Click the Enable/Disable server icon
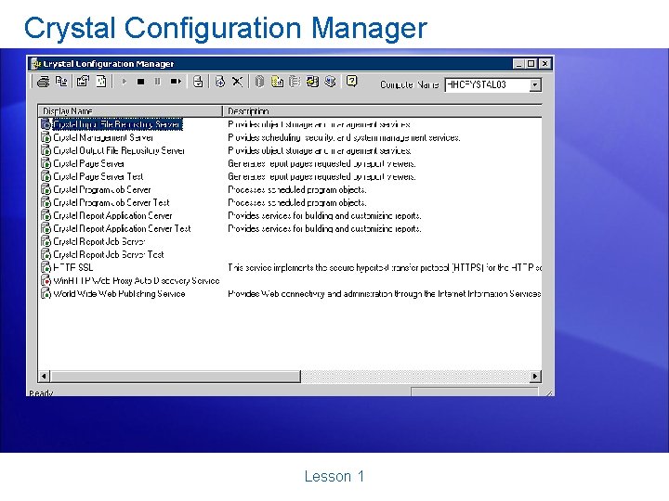The width and height of the screenshot is (669, 501). click(x=198, y=82)
